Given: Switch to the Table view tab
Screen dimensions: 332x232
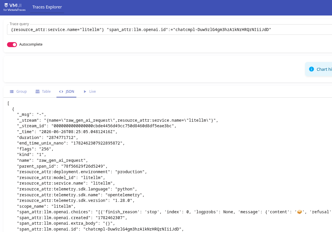Looking at the screenshot, I should [x=43, y=92].
